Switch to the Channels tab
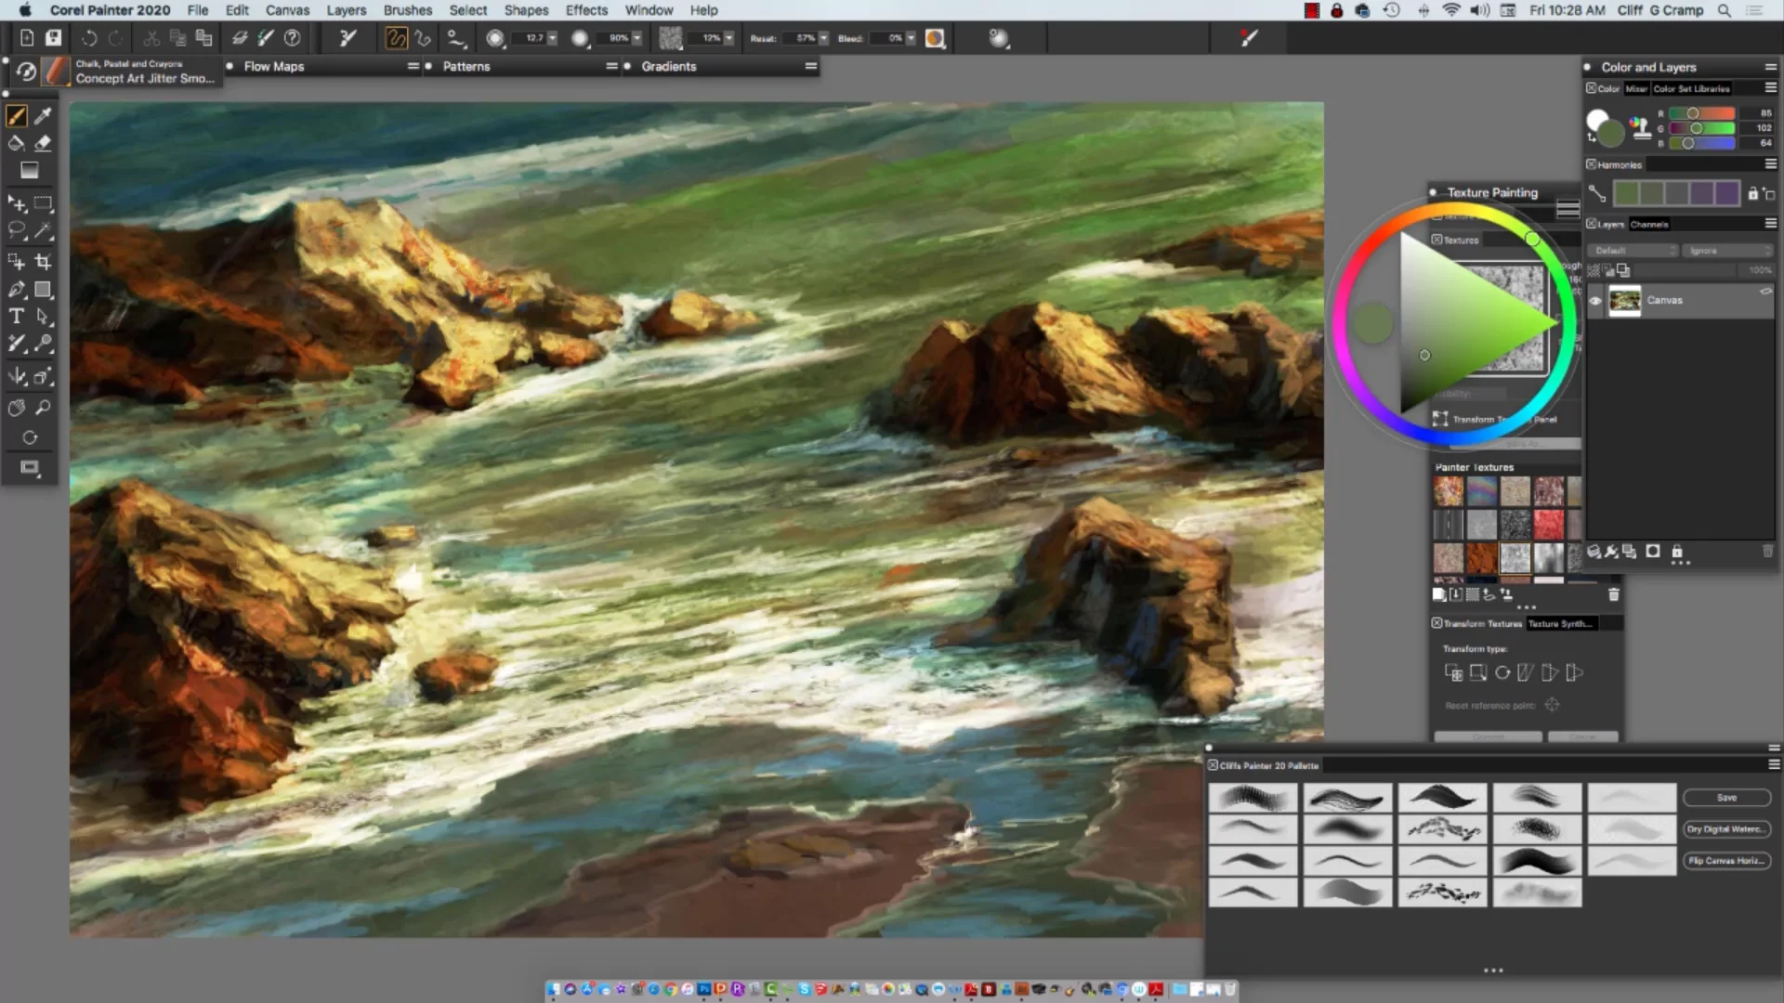Image resolution: width=1784 pixels, height=1003 pixels. tap(1649, 224)
